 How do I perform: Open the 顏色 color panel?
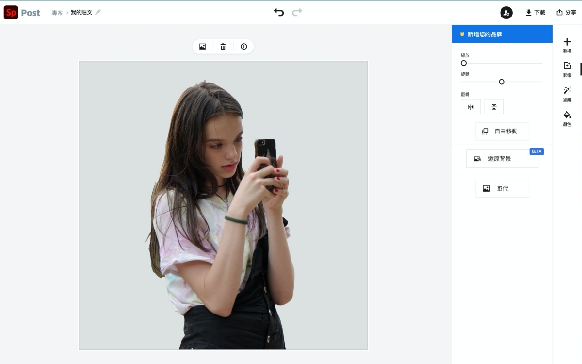(x=567, y=118)
